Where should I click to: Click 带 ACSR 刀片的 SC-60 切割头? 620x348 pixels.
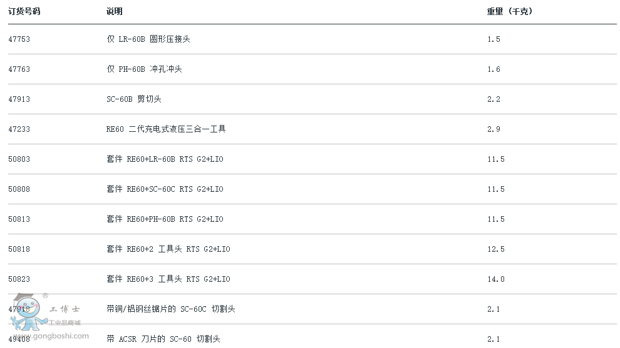[163, 339]
